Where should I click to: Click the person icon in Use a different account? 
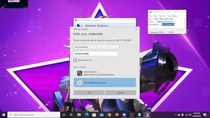[79, 83]
